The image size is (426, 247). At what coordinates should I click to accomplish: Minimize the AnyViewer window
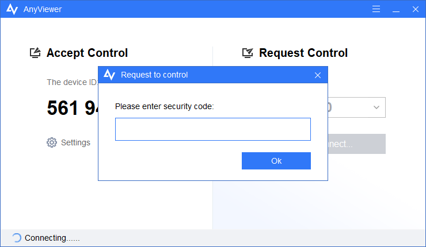tap(395, 9)
